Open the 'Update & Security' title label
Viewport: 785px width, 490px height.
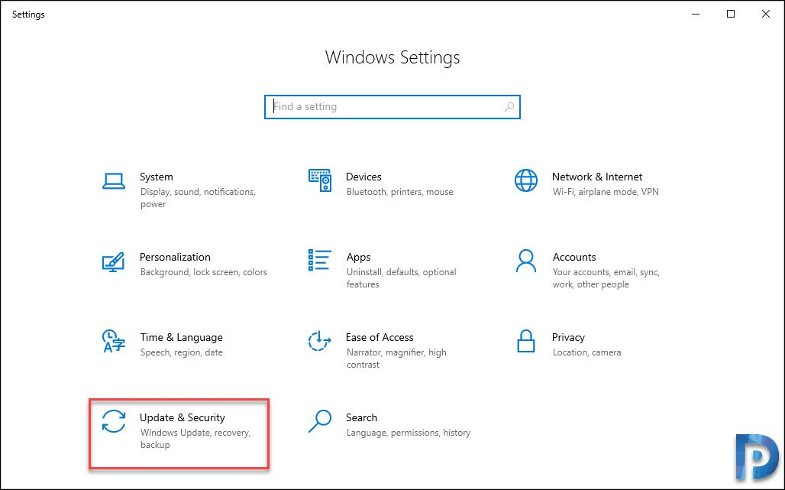[x=183, y=418]
